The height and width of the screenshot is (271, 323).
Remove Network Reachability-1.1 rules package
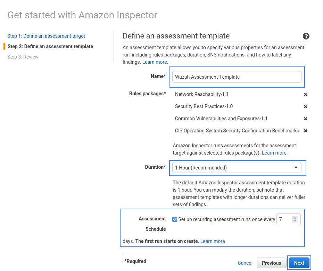306,94
